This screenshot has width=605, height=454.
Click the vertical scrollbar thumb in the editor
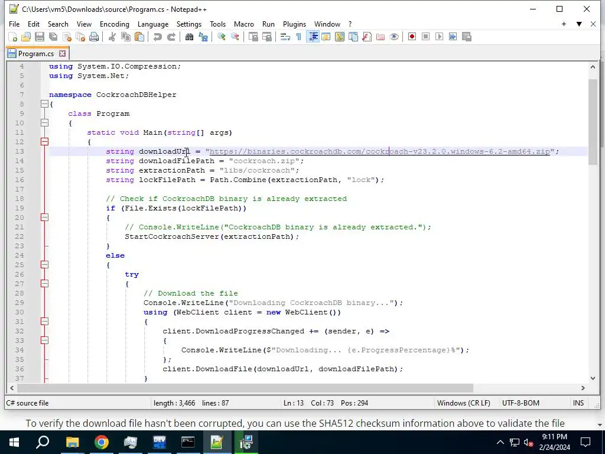click(593, 122)
